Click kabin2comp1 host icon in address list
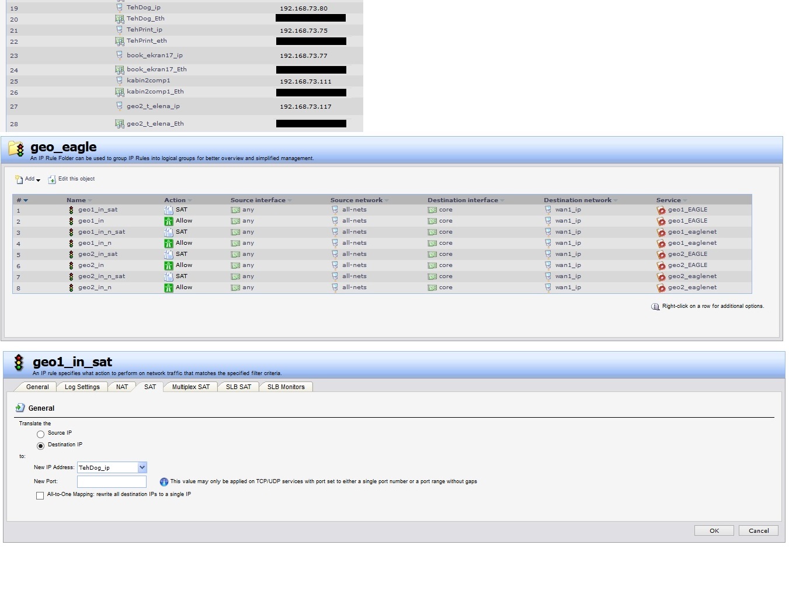Viewport: 789px width, 607px height. point(119,81)
